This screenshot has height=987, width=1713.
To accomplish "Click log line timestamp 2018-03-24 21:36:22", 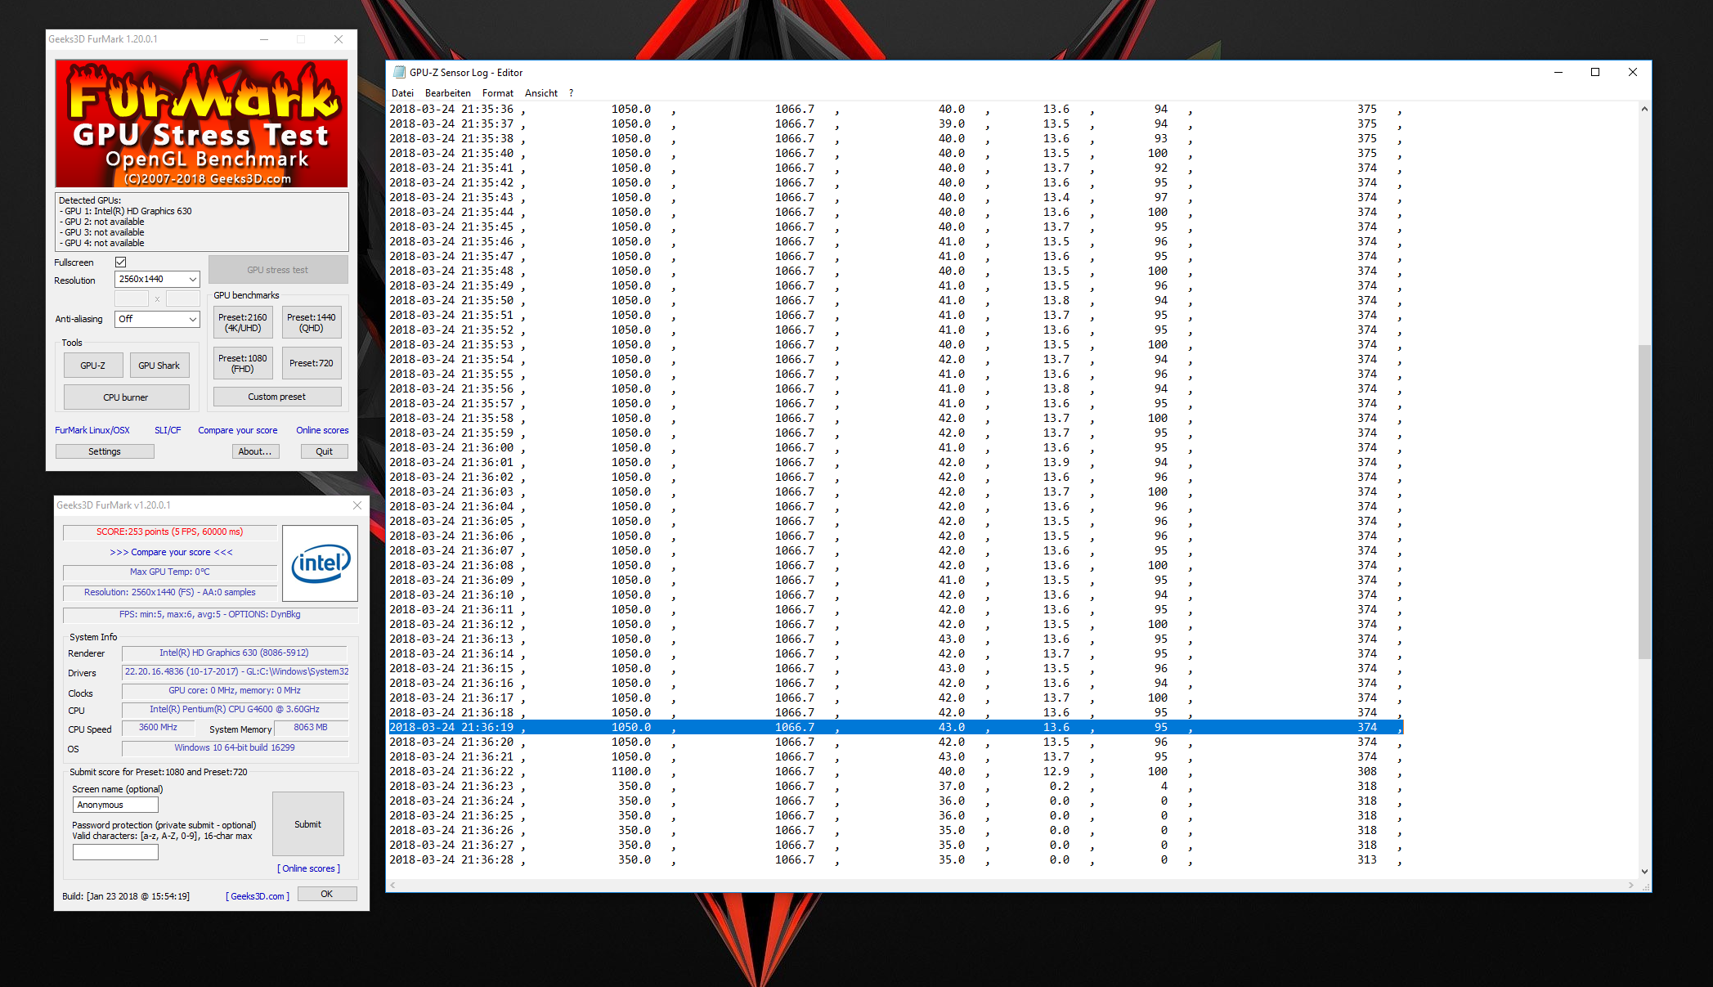I will click(x=451, y=771).
